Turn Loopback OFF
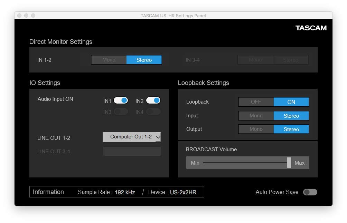Viewport: 347px width, 223px height. (x=256, y=102)
